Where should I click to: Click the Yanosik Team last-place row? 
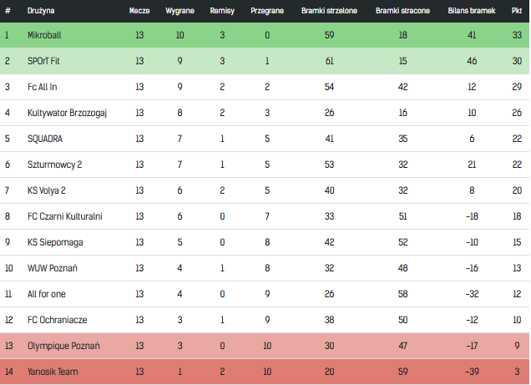click(265, 372)
